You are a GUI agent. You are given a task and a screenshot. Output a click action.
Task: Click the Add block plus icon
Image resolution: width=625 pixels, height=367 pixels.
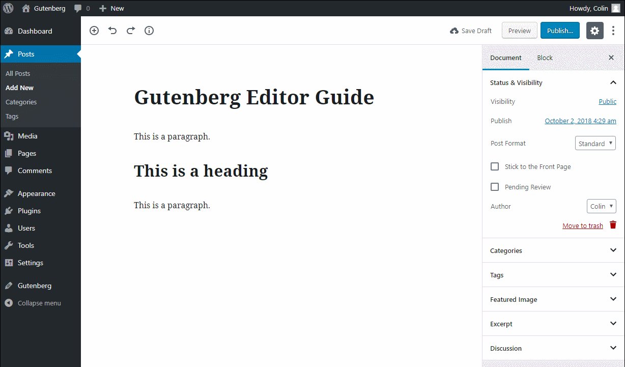tap(94, 31)
